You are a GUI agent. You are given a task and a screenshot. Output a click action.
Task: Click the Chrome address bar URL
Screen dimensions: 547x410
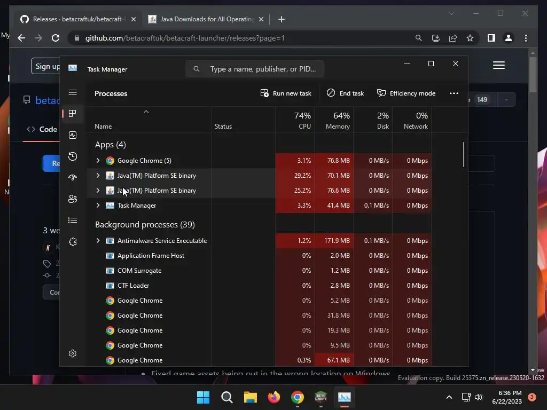(x=184, y=38)
